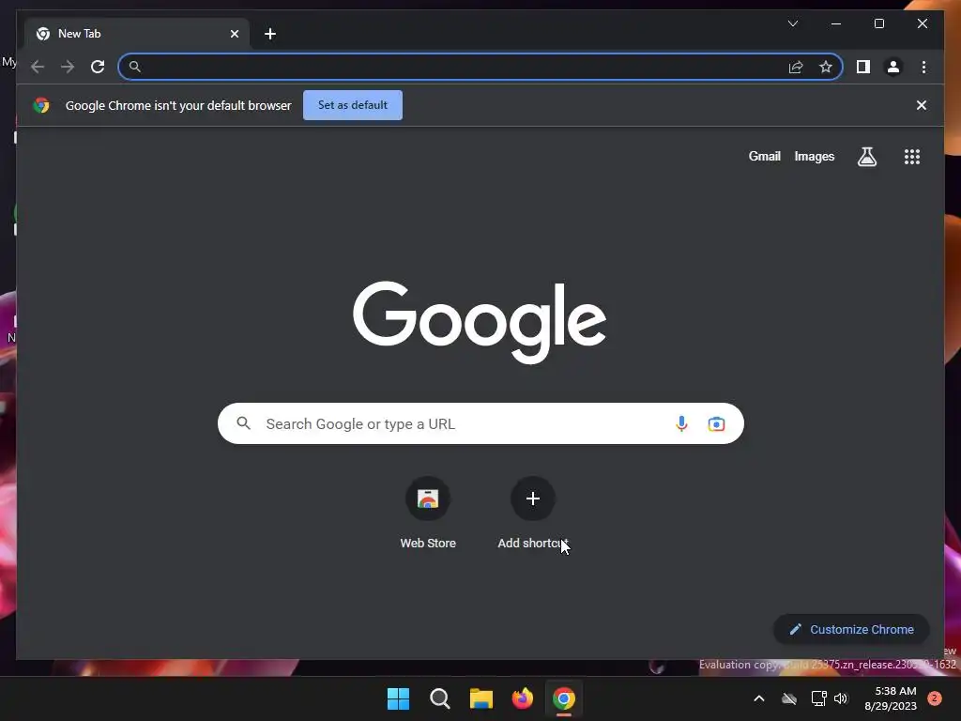Click the OneDrive tray icon
Image resolution: width=961 pixels, height=721 pixels.
pos(789,698)
